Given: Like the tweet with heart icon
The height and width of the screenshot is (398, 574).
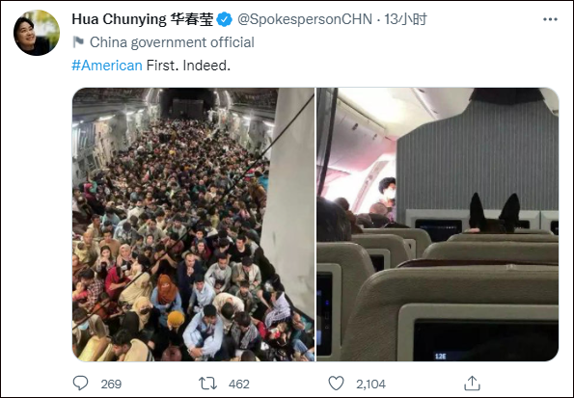Looking at the screenshot, I should coord(336,384).
